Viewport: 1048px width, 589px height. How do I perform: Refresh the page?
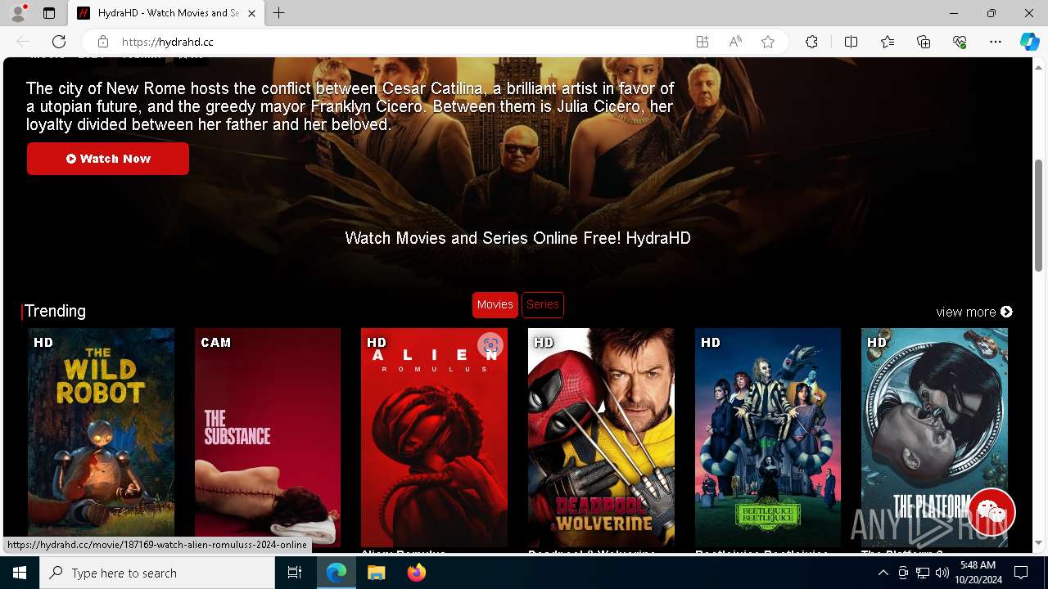[59, 42]
